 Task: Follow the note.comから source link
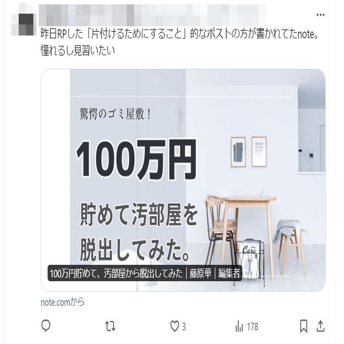[x=62, y=302]
